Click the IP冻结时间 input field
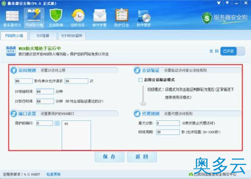This screenshot has width=251, height=179. (45, 91)
